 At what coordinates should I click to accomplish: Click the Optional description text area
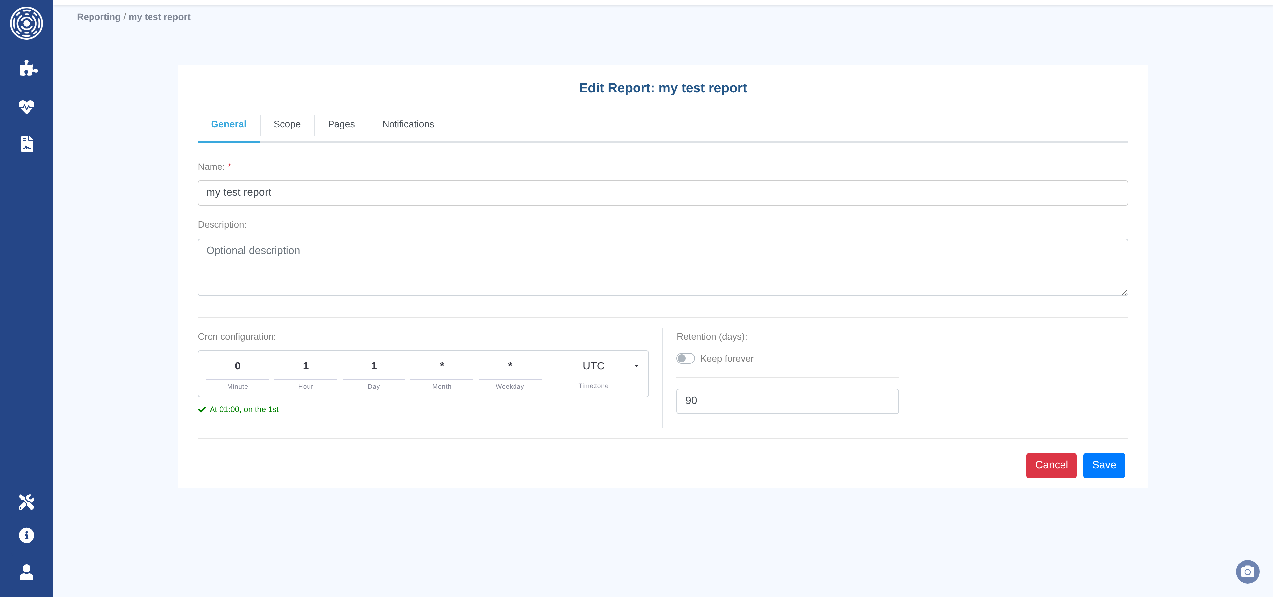[x=662, y=267]
